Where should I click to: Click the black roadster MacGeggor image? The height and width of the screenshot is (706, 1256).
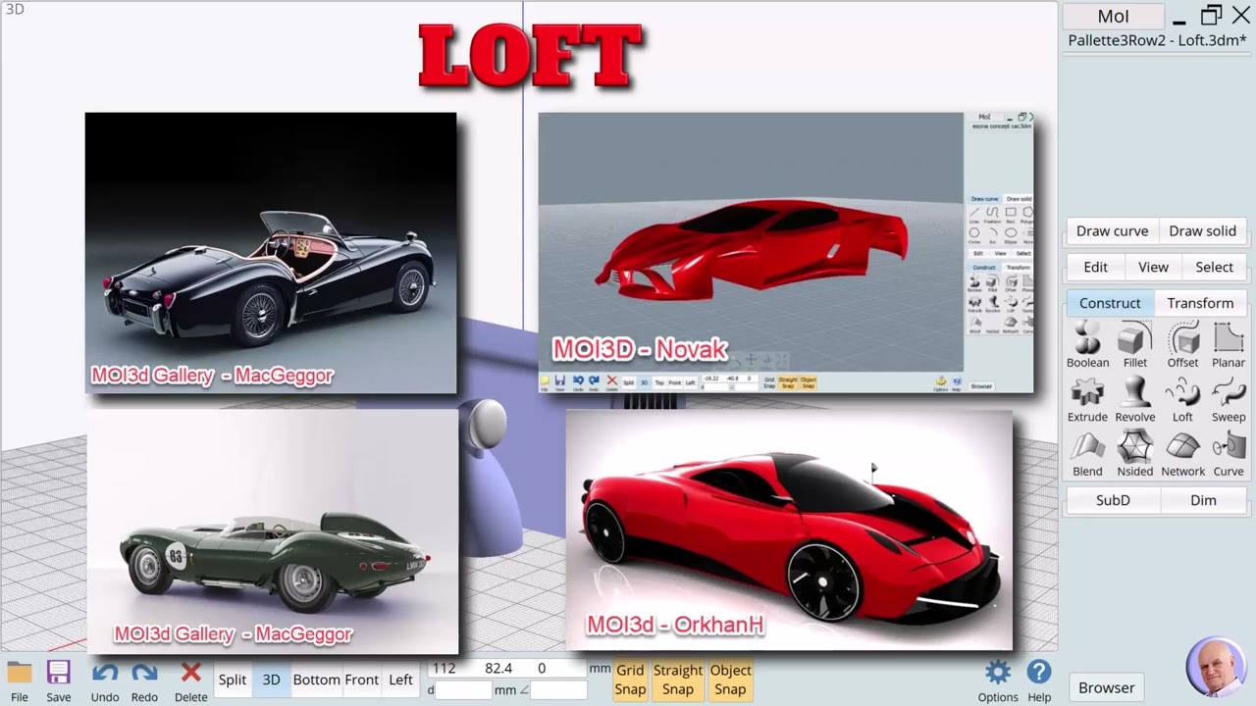271,253
